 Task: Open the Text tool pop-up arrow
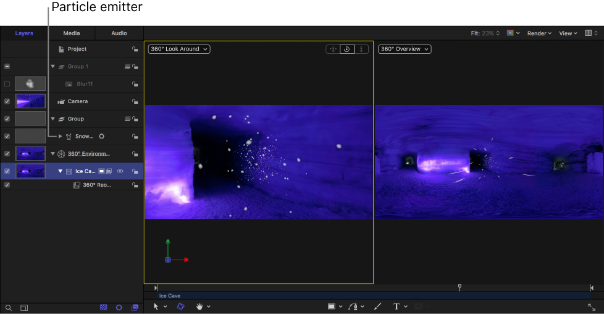406,307
